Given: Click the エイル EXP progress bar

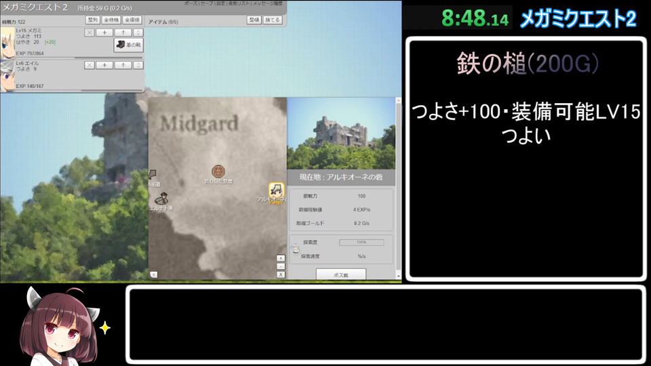Looking at the screenshot, I should click(x=79, y=90).
